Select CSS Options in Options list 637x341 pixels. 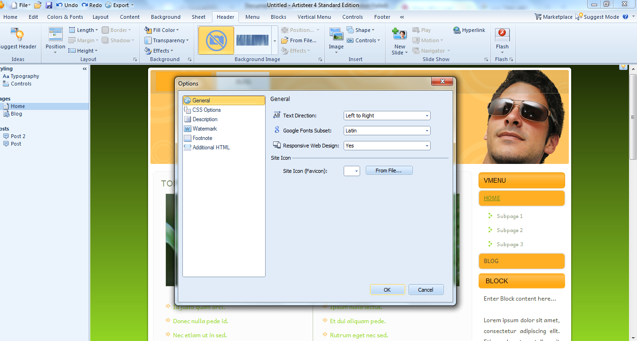[x=224, y=110]
